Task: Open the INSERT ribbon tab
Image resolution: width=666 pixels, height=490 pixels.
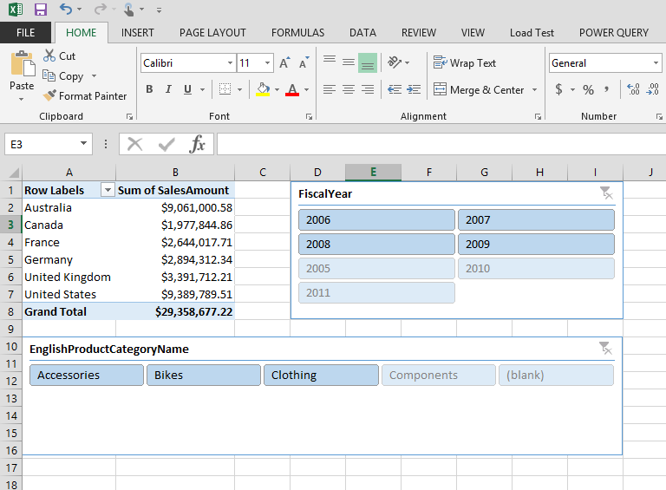Action: 138,33
